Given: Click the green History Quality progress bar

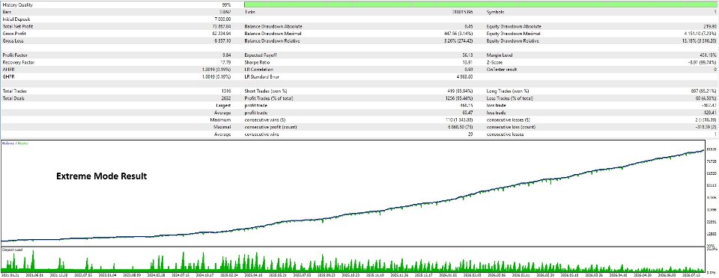Looking at the screenshot, I should pyautogui.click(x=480, y=4).
